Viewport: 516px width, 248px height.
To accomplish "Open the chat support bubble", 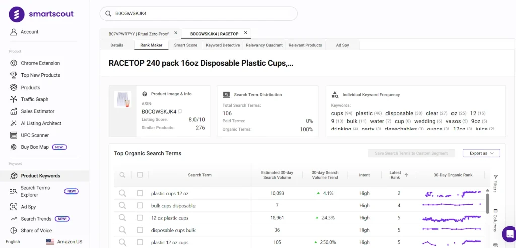I will click(509, 234).
